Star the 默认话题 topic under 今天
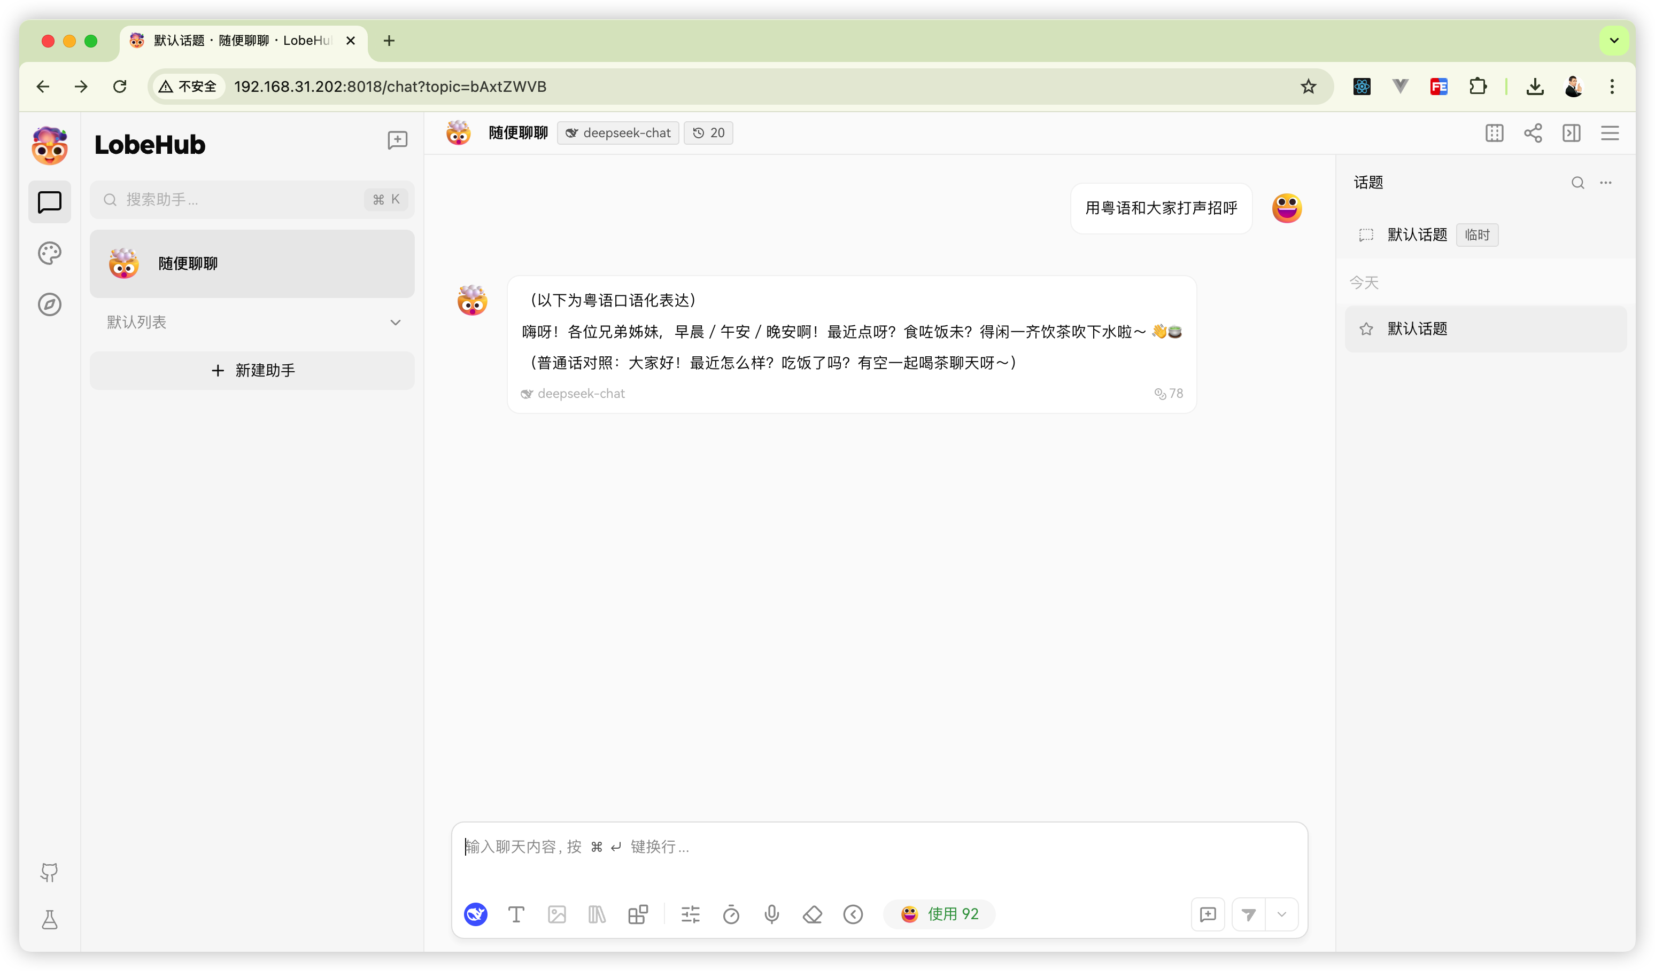1655x971 pixels. click(x=1366, y=328)
